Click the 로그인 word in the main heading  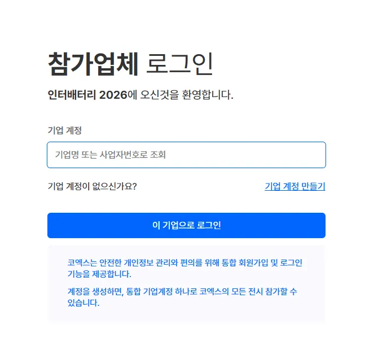(x=179, y=64)
